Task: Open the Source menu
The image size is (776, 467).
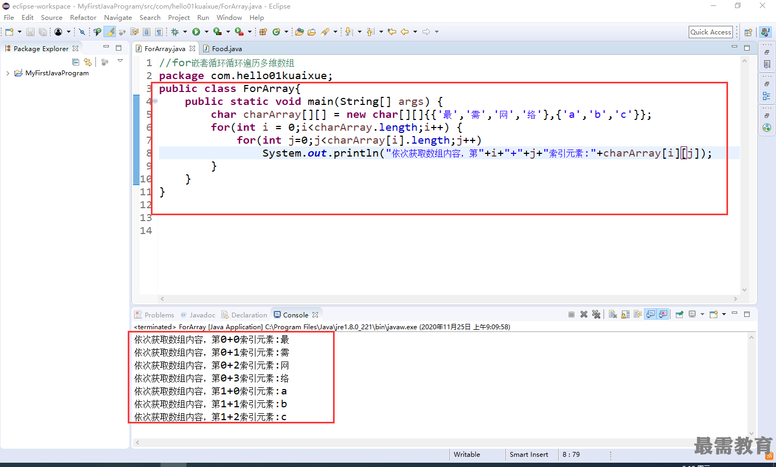Action: coord(52,17)
